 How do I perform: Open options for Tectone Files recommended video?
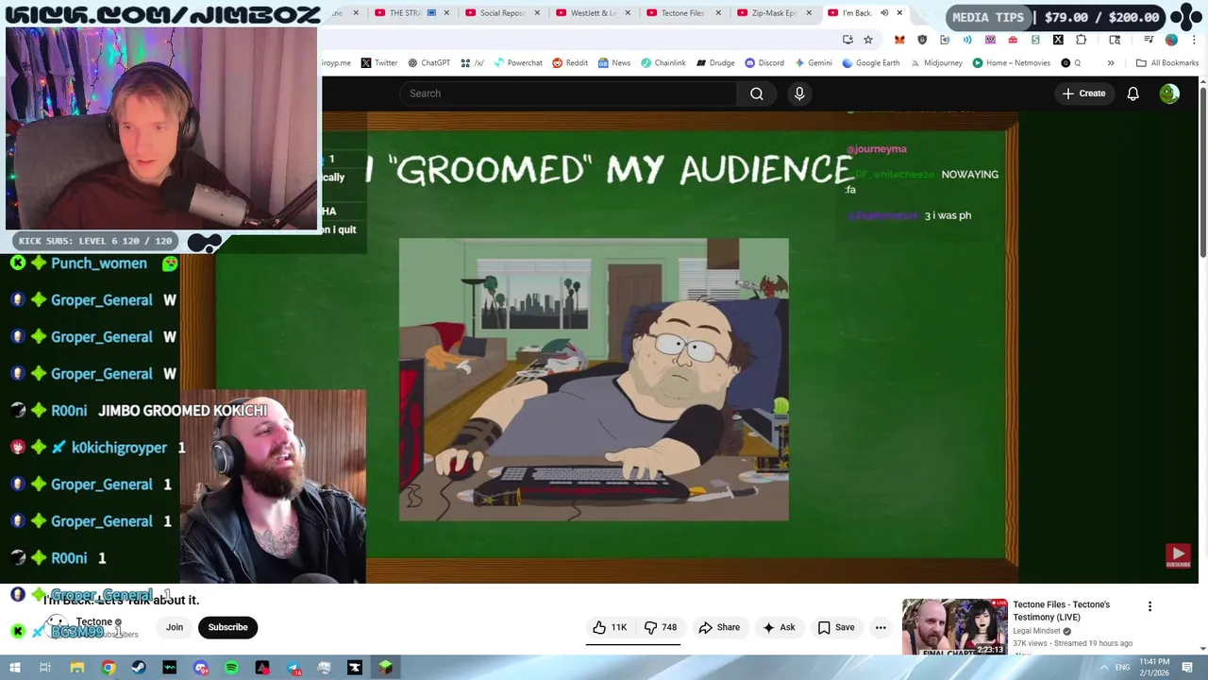[1149, 606]
